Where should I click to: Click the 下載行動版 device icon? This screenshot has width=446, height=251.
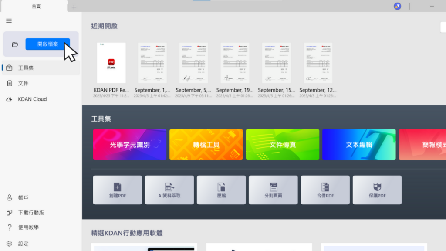pos(9,213)
